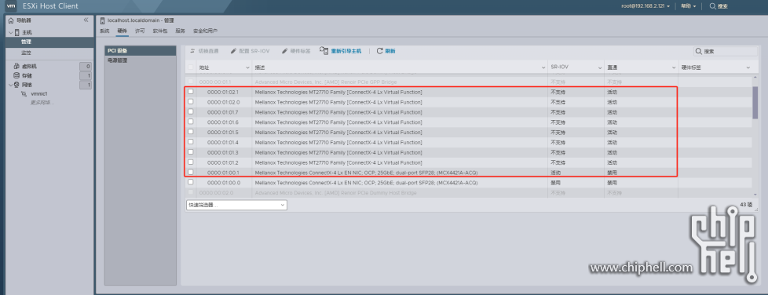Collapse the 网络 tree node arrow
Screen dimensions: 768x295
coord(11,85)
